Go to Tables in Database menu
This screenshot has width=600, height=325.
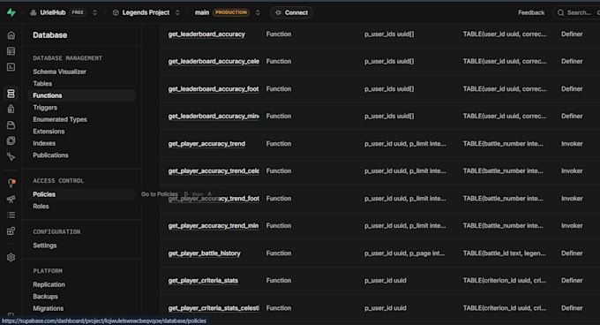[42, 83]
